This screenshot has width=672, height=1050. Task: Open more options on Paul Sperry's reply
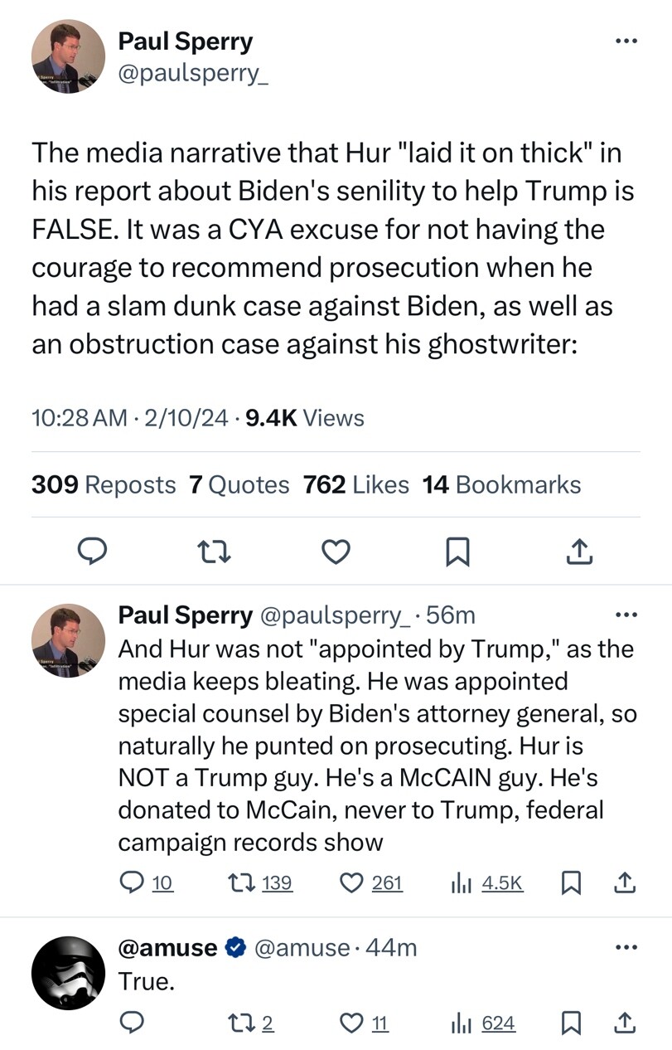[627, 615]
